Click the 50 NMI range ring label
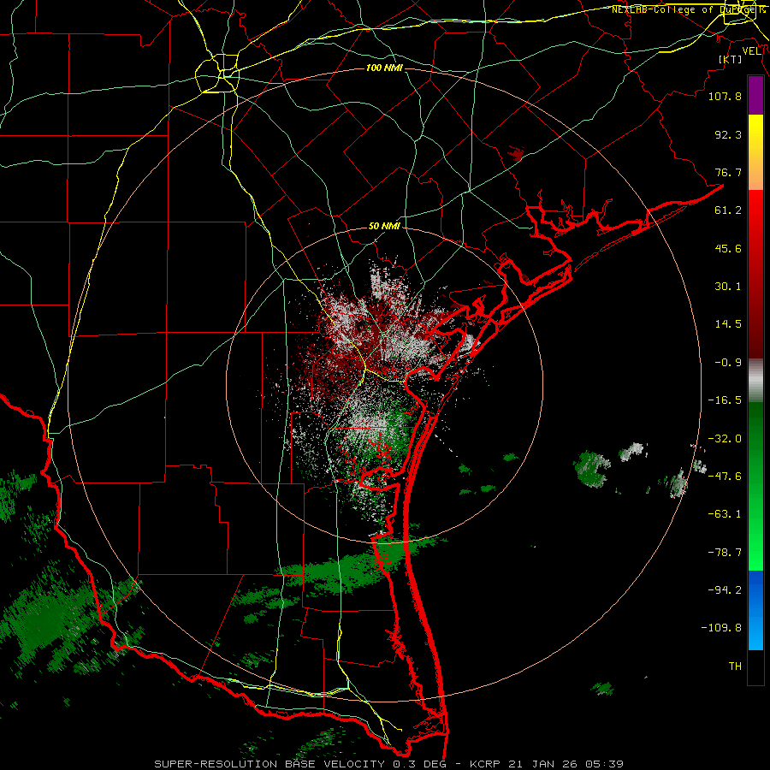 point(384,226)
